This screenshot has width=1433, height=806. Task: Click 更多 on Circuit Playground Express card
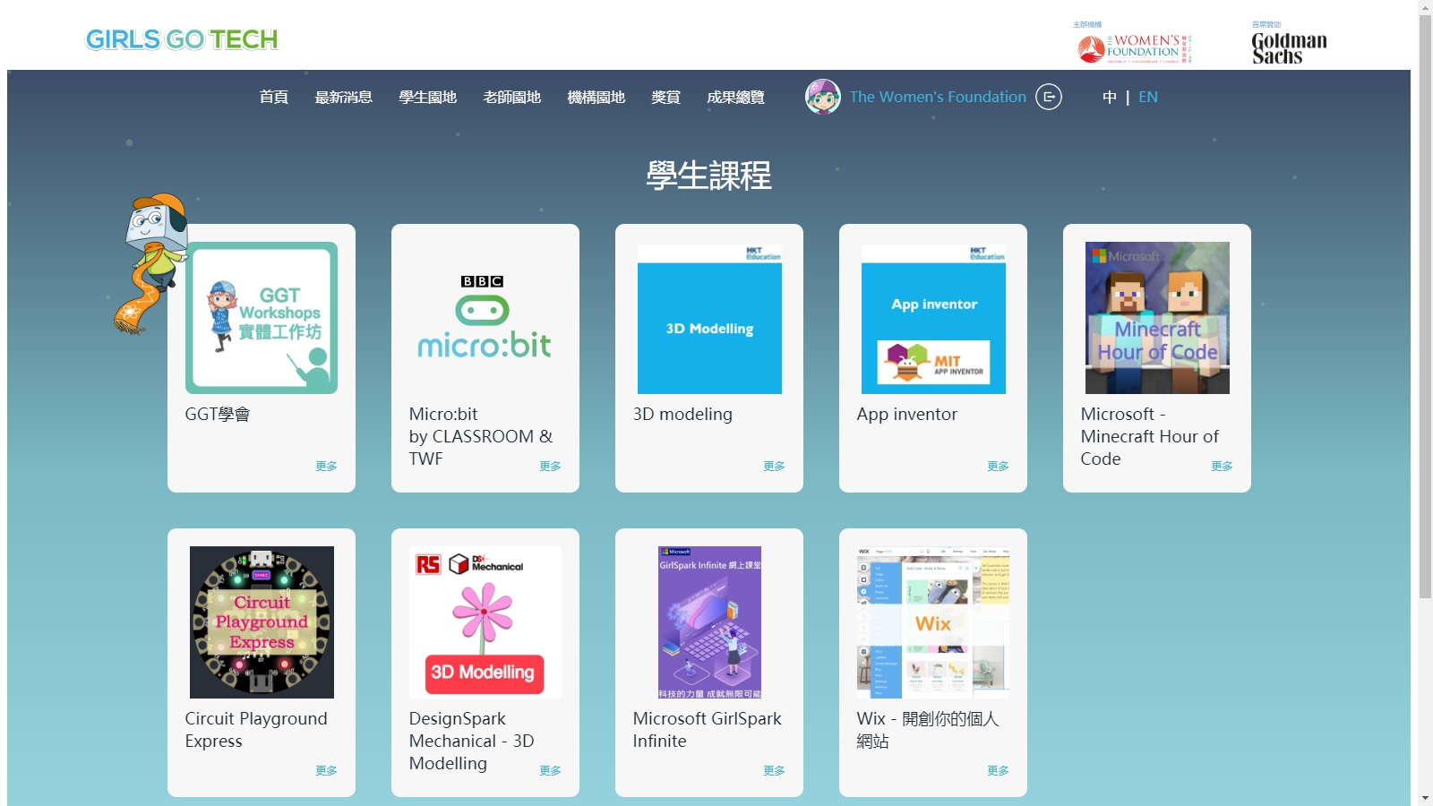[326, 770]
